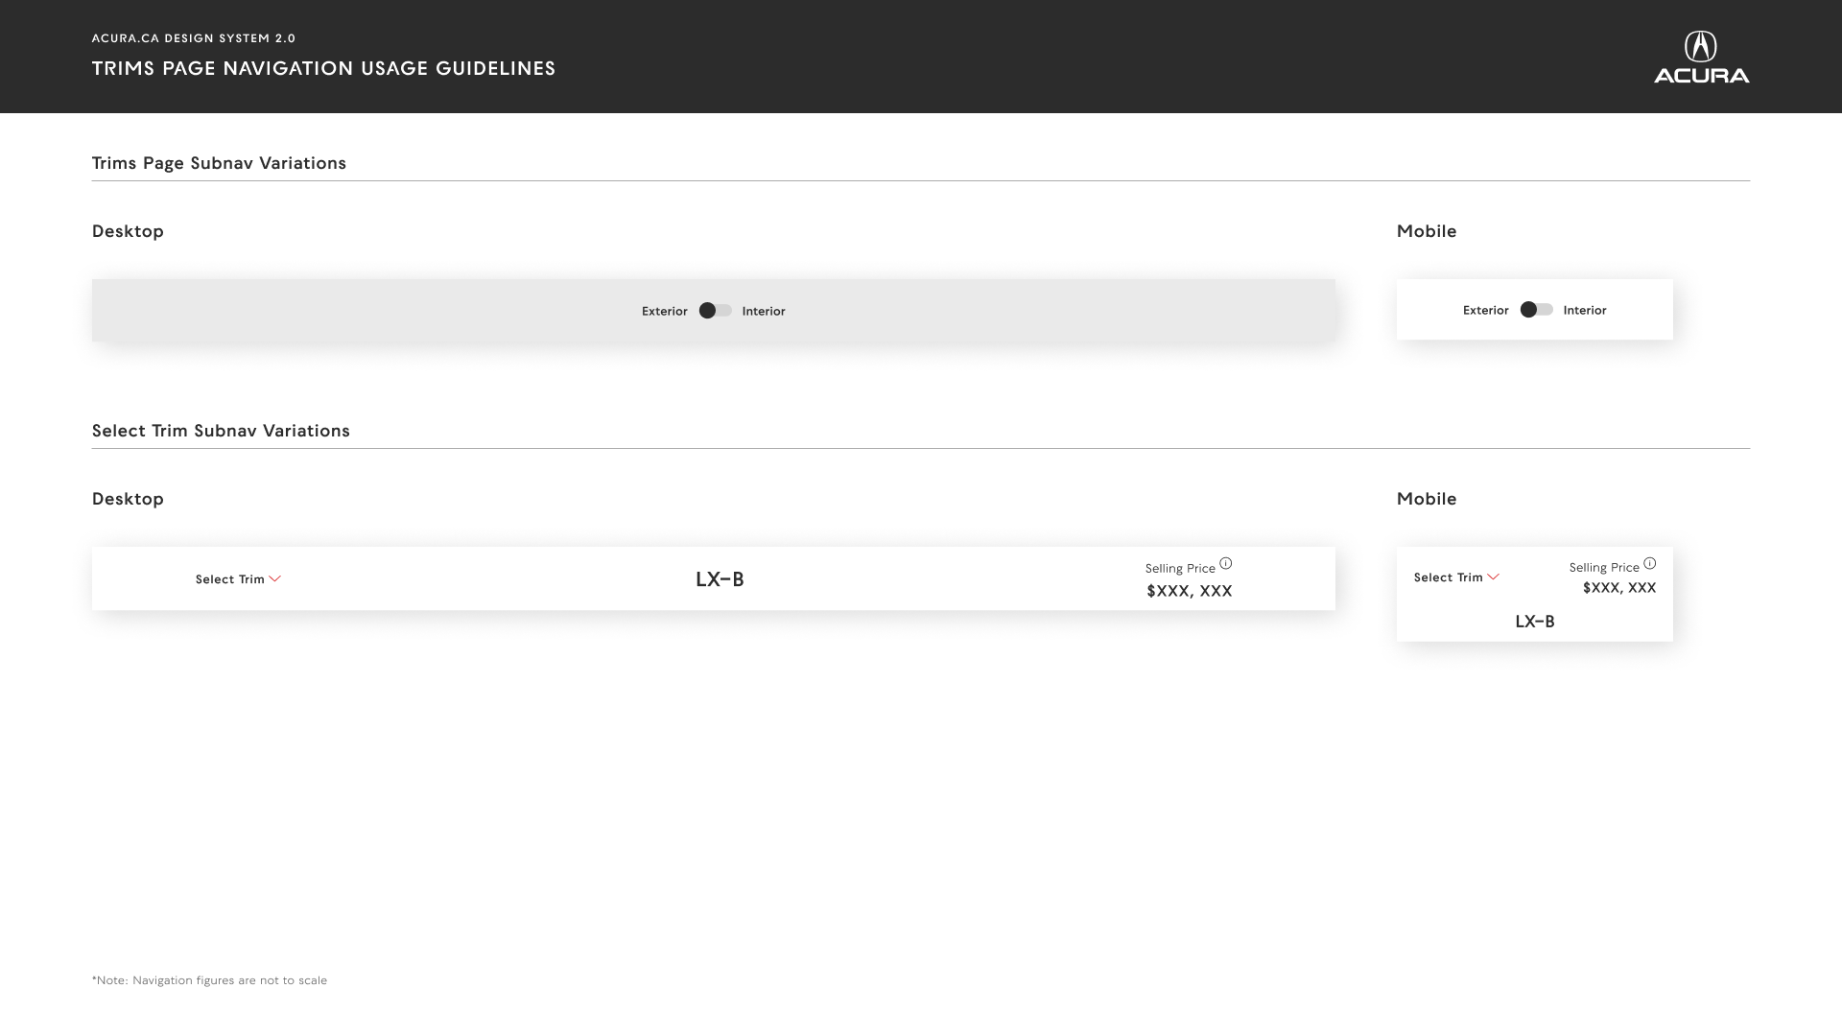The width and height of the screenshot is (1842, 1036).
Task: Click the Select Trim Subnav Variations heading
Action: [221, 431]
